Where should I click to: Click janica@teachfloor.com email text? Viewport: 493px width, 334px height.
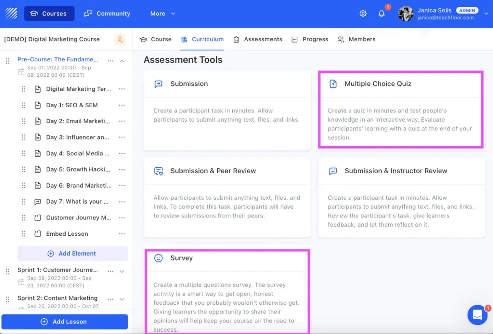(446, 18)
